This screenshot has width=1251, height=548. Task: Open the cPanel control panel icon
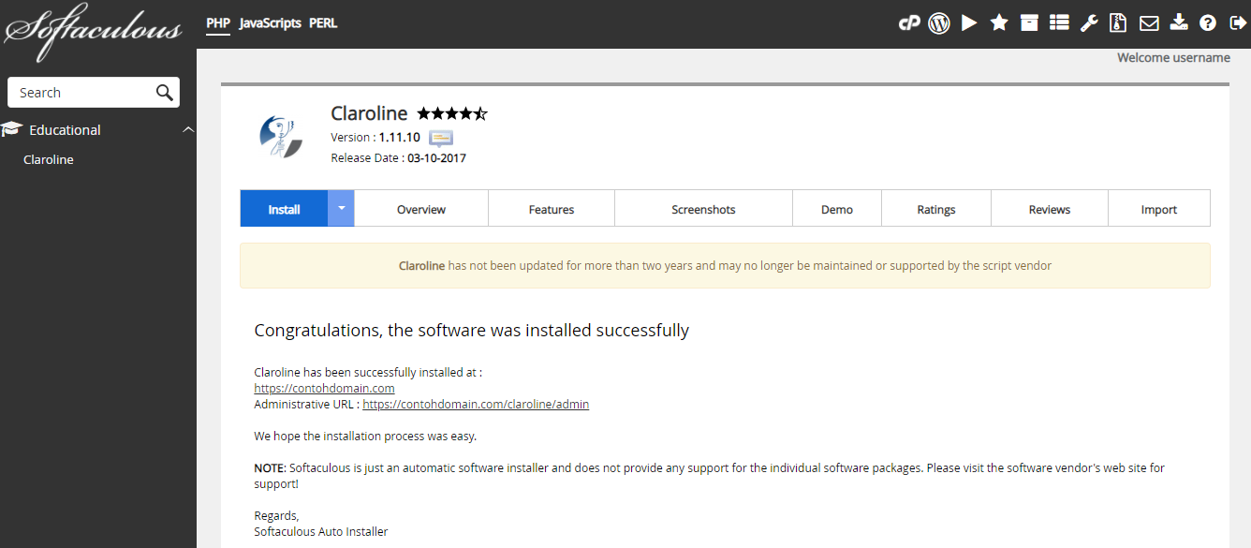[908, 23]
